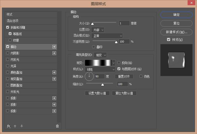Image resolution: width=197 pixels, height=134 pixels.
Task: Open the 位置 dropdown showing 外部
Action: [x=98, y=30]
